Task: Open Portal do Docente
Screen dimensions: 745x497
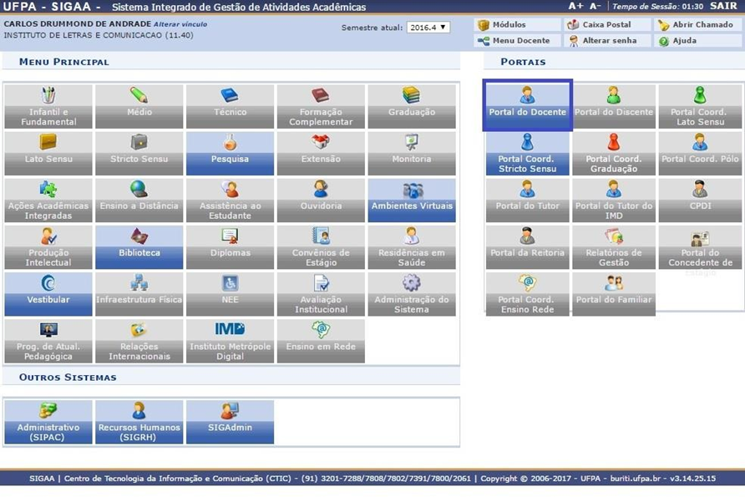Action: [x=527, y=96]
